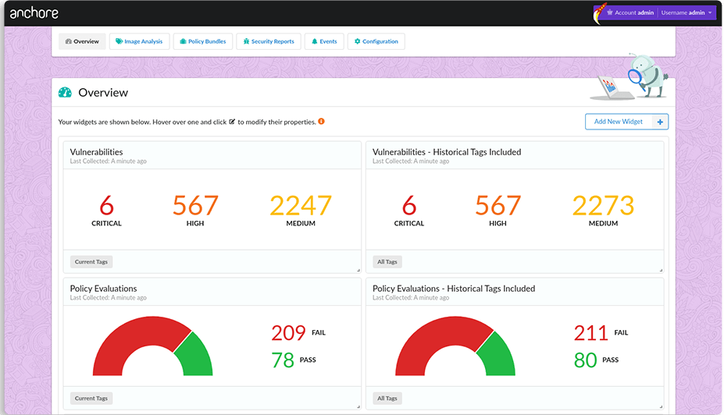Screen dimensions: 724x415
Task: Click Current Tags in Policy Evaluations widget
Action: (91, 399)
